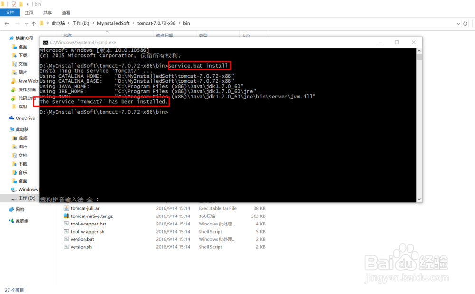Click the tomcat-juli.jar file icon
The width and height of the screenshot is (475, 294).
[x=66, y=208]
